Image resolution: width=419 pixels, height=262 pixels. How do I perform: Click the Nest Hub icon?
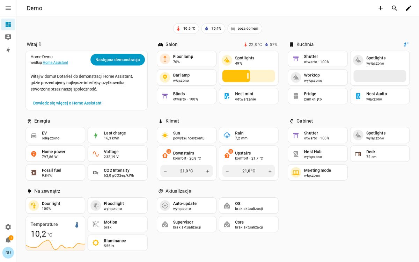pyautogui.click(x=296, y=154)
